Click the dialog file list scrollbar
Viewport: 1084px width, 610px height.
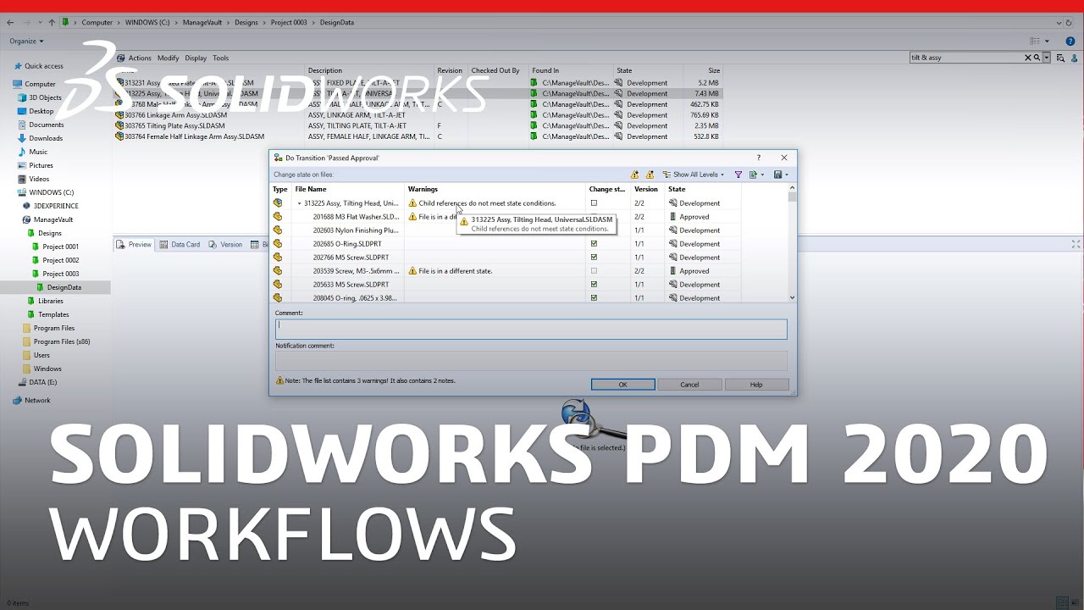[x=793, y=244]
